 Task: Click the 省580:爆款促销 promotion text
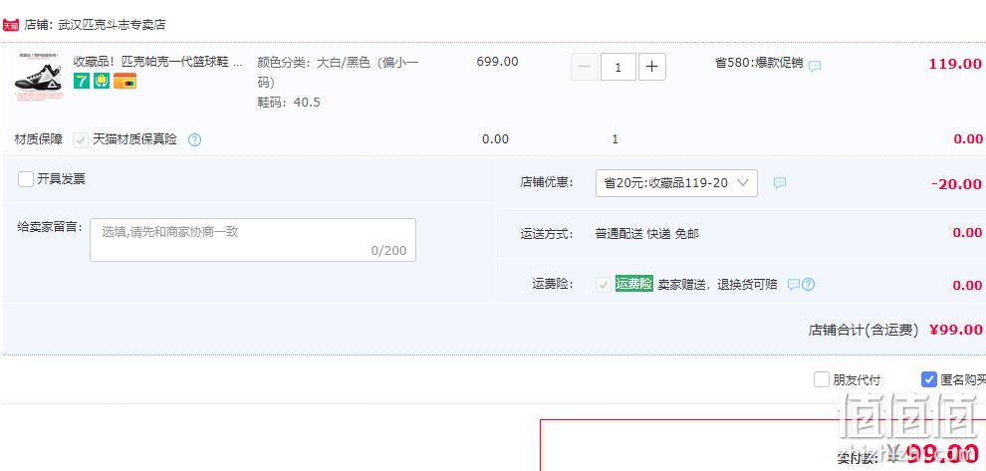(x=759, y=63)
